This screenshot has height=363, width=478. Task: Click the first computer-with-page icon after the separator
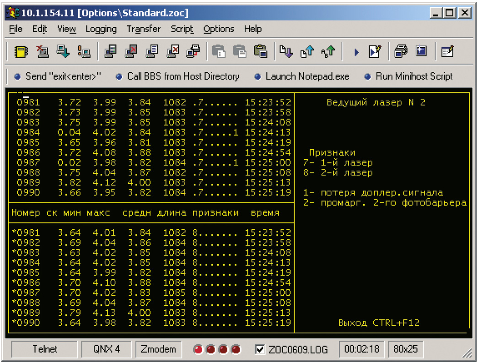110,52
